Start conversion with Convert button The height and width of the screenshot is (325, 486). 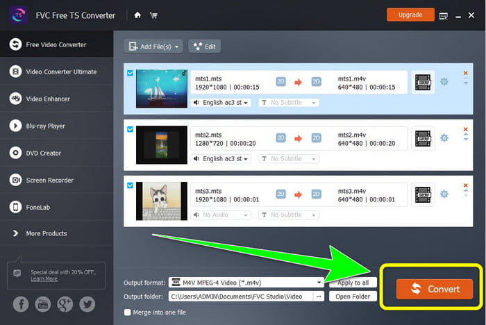click(x=435, y=289)
